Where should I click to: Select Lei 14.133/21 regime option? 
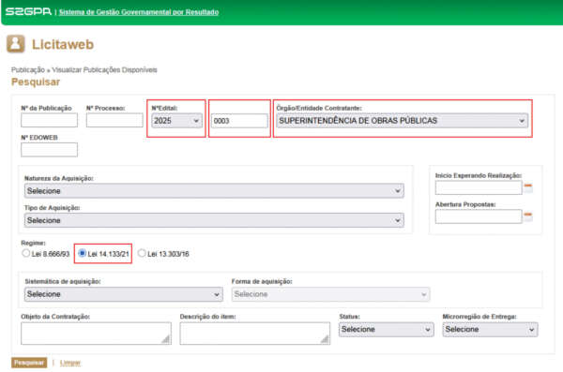tap(82, 253)
